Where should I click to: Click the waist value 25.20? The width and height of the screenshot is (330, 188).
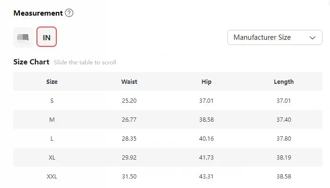[x=129, y=101]
